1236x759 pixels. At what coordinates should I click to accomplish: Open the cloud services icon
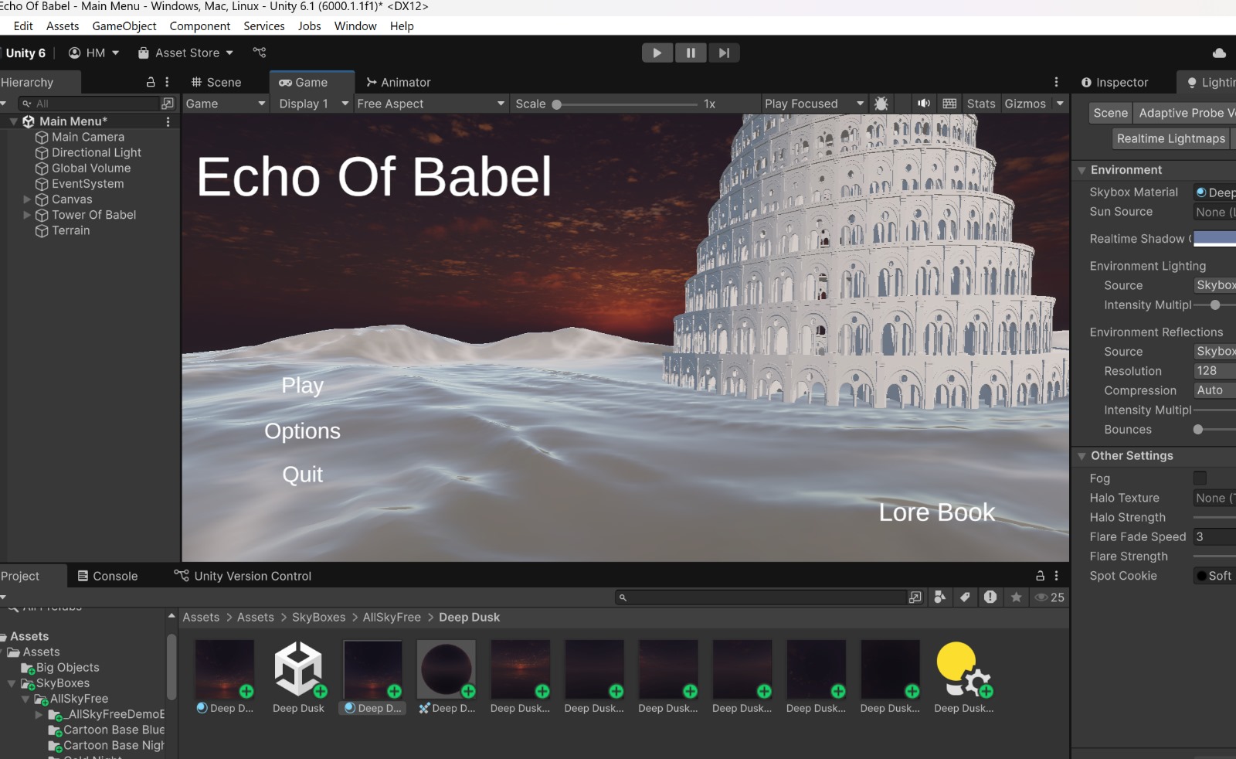(1219, 53)
